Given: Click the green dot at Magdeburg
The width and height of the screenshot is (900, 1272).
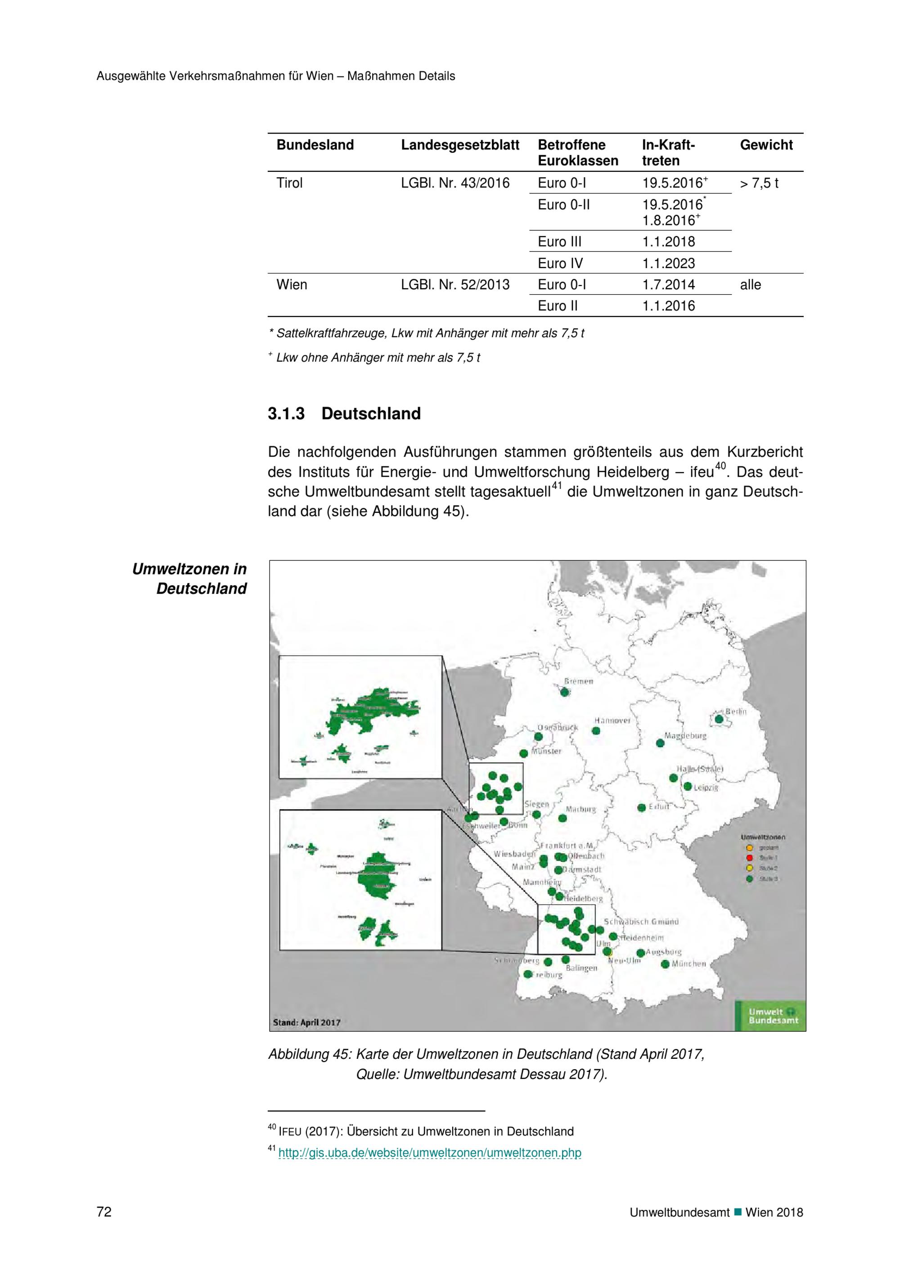Looking at the screenshot, I should (660, 743).
